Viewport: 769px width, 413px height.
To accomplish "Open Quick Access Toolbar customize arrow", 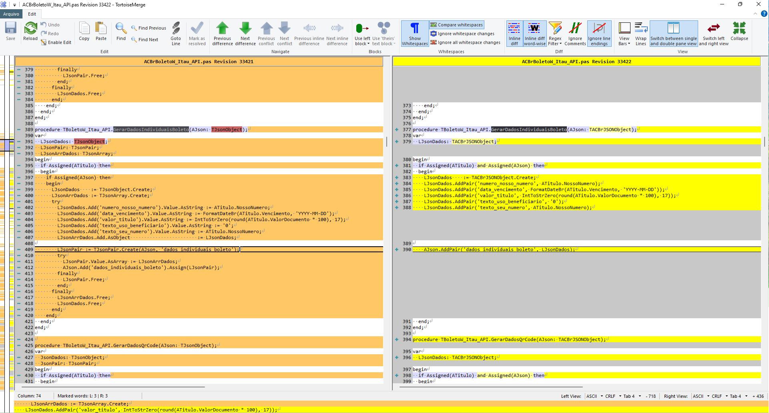I will coord(15,5).
